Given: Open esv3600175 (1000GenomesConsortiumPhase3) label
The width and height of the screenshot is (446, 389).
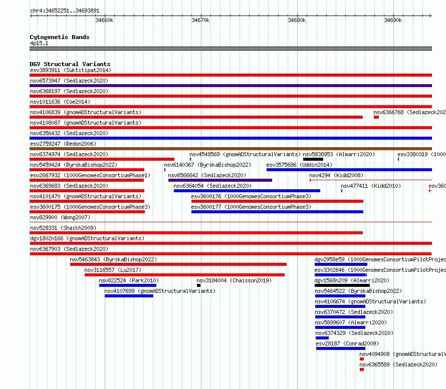Looking at the screenshot, I should tap(90, 207).
